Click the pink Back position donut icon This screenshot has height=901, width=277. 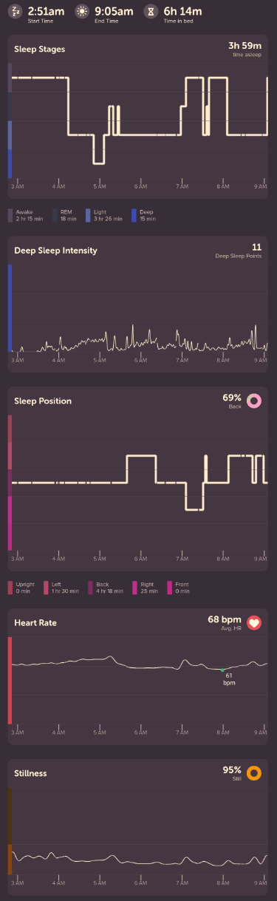[x=255, y=401]
